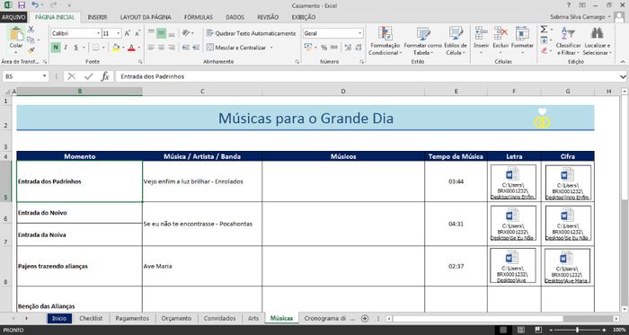Open the font size 11 dropdown
Image resolution: width=629 pixels, height=335 pixels.
(x=119, y=33)
